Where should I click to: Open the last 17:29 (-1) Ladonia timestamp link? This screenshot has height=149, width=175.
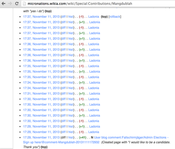[x=41, y=132]
